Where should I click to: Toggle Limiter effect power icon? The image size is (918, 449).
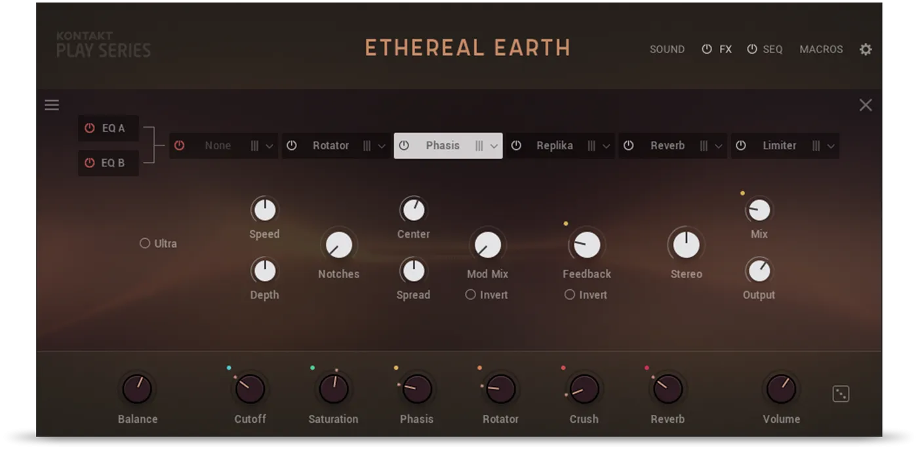click(740, 145)
